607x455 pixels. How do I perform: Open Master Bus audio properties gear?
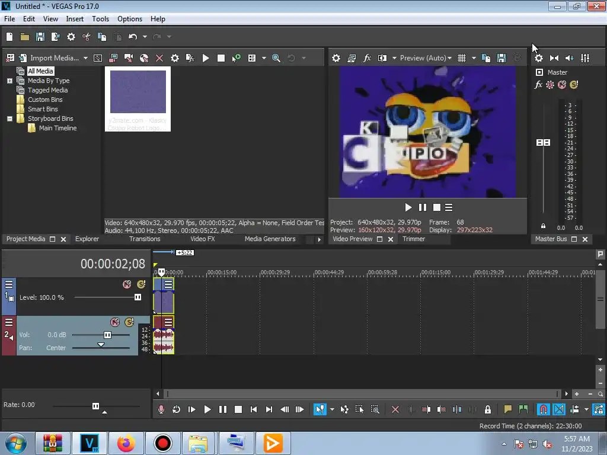[538, 58]
